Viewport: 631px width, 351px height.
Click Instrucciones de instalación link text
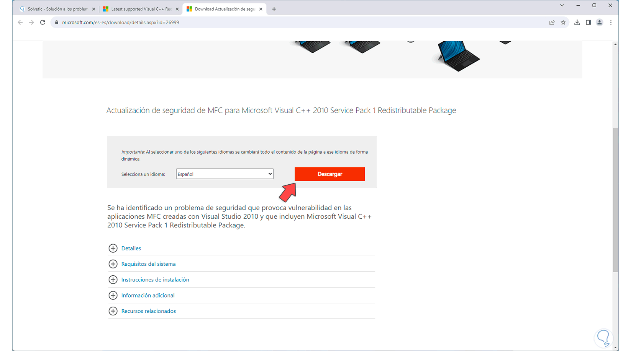point(155,279)
